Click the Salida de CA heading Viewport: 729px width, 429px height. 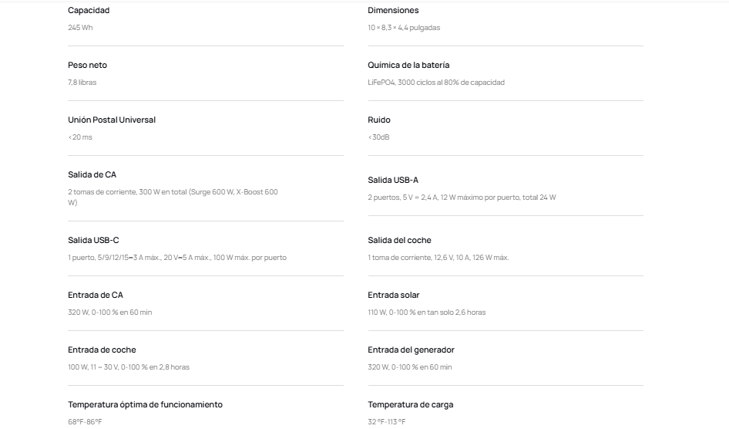pos(92,175)
